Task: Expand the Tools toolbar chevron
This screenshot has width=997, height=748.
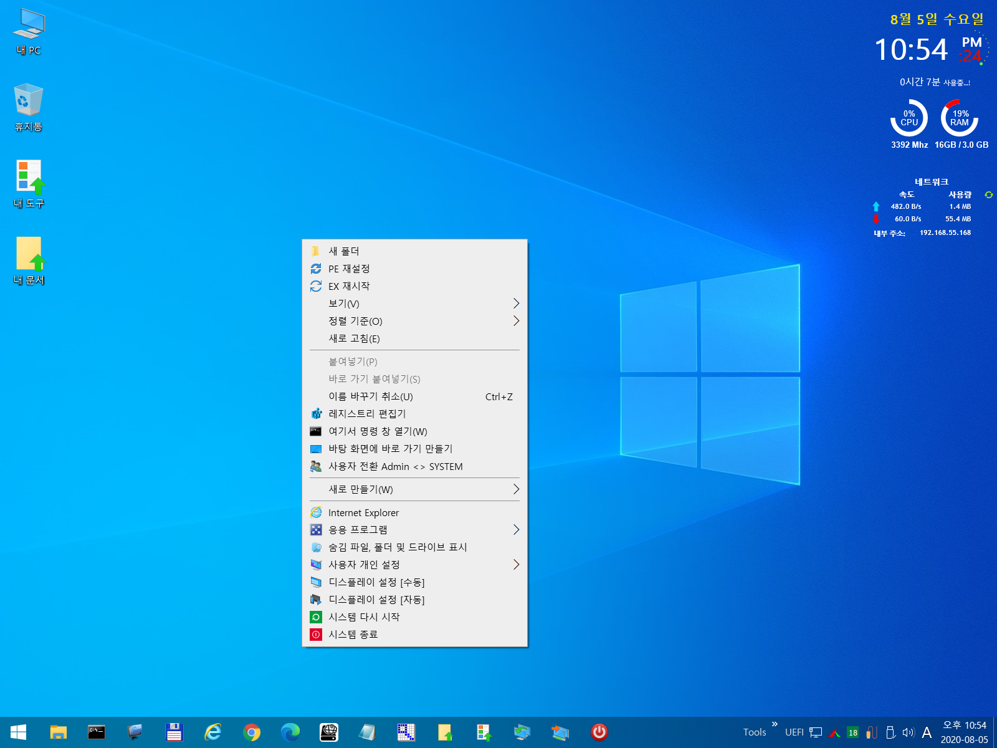Action: (x=775, y=724)
